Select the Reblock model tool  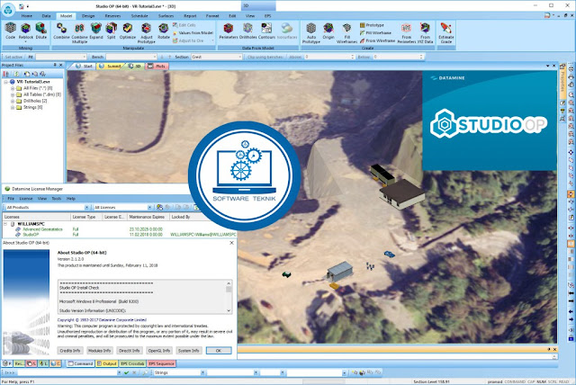click(26, 30)
